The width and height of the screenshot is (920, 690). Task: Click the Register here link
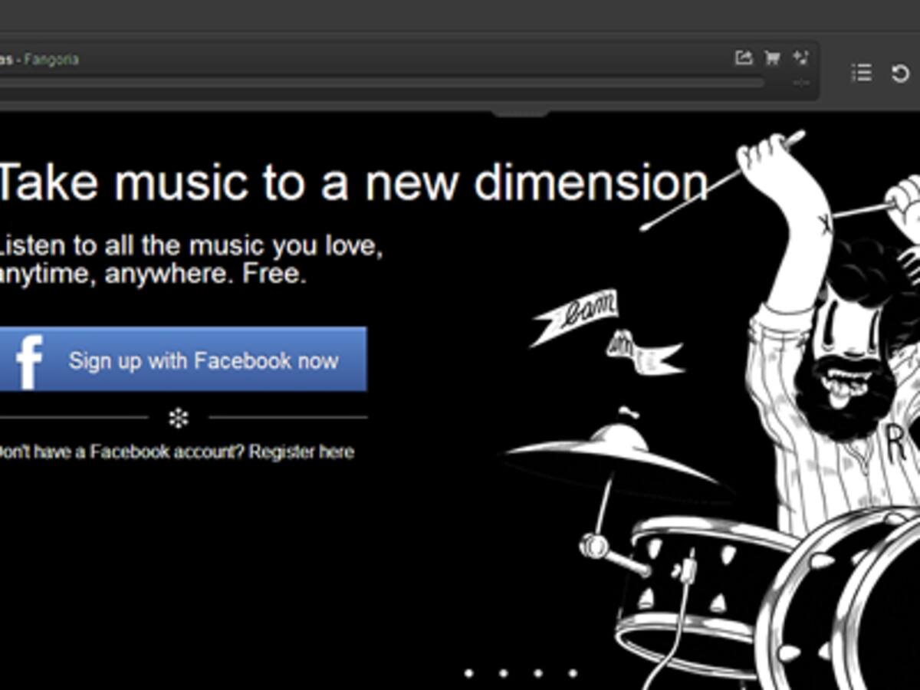301,452
